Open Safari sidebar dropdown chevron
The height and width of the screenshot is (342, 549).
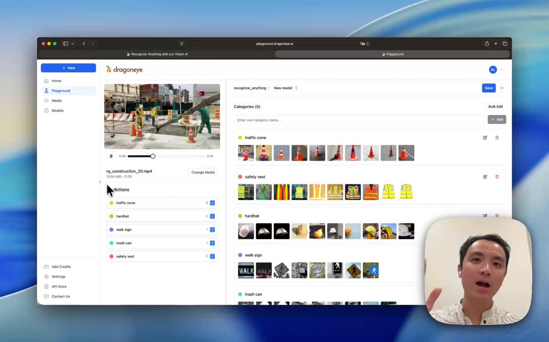(72, 43)
